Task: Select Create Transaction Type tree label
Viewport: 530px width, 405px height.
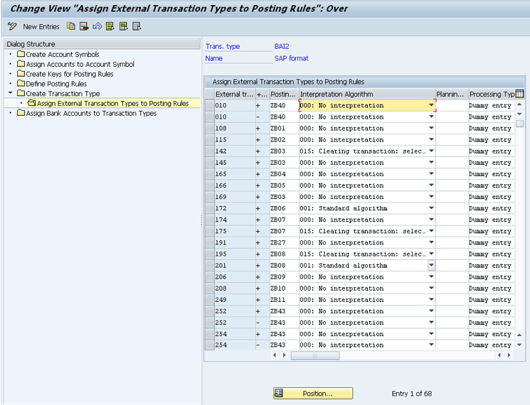Action: [x=63, y=94]
